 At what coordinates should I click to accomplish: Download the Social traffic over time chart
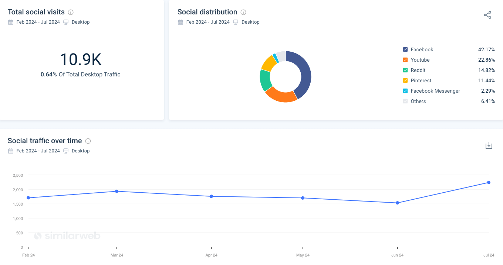coord(489,145)
